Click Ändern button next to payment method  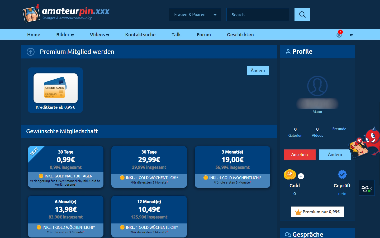(258, 71)
